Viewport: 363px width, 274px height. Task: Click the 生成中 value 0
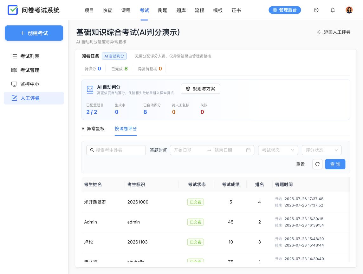click(117, 112)
